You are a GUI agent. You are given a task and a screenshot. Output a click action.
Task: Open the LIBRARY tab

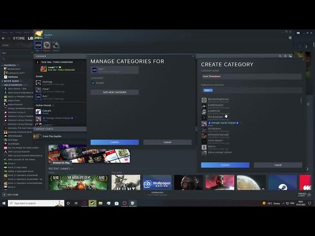(31, 38)
